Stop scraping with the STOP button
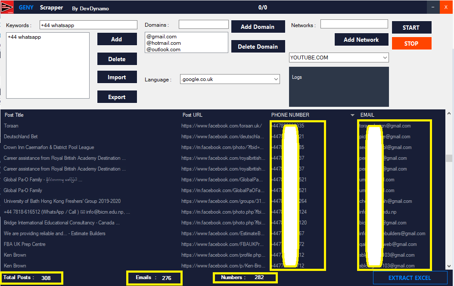Screen dimensions: 454x286 411,44
